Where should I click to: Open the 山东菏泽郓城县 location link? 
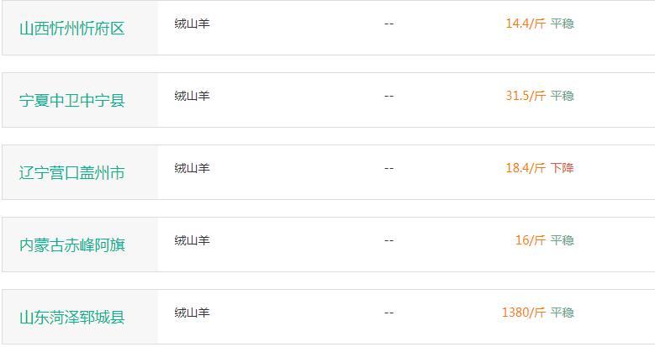[71, 318]
